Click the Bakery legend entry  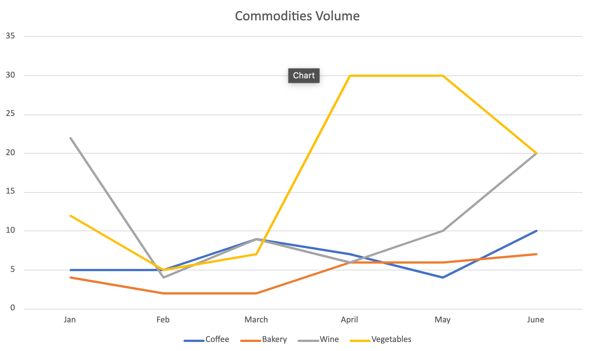264,339
